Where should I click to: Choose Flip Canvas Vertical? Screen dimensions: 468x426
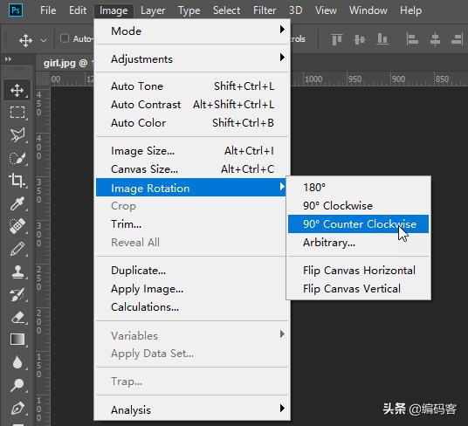point(359,288)
